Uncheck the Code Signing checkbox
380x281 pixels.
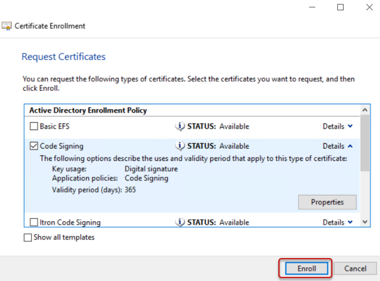coord(34,146)
